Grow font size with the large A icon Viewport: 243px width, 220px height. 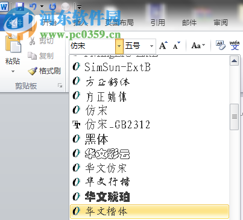(x=163, y=45)
